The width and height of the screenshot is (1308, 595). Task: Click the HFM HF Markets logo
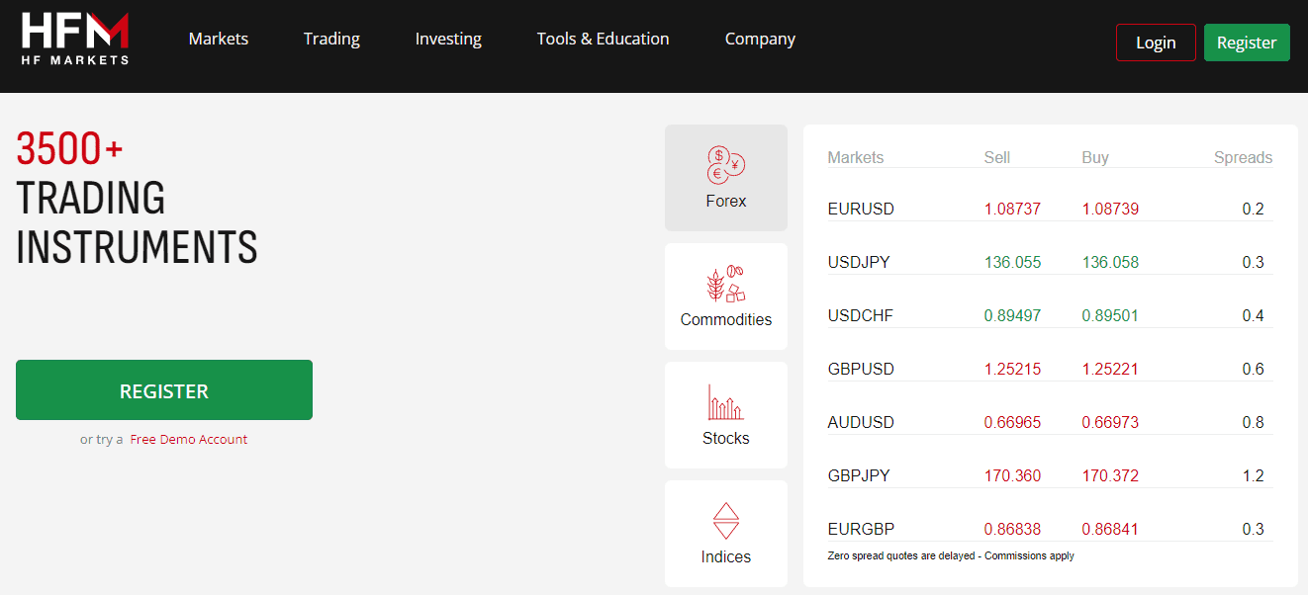75,40
